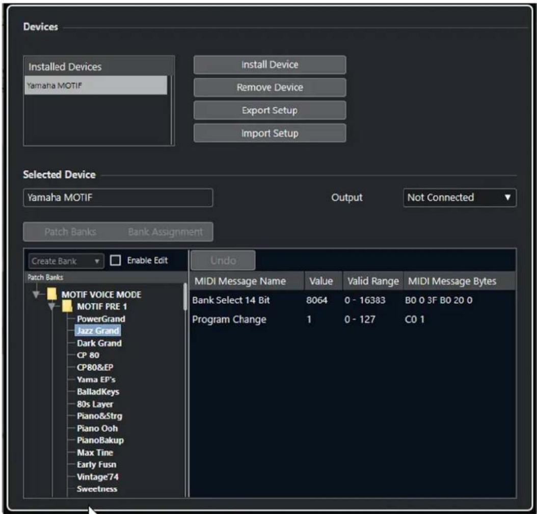This screenshot has width=537, height=514.
Task: Click the MOTIF VOICE MODE label
Action: [101, 294]
